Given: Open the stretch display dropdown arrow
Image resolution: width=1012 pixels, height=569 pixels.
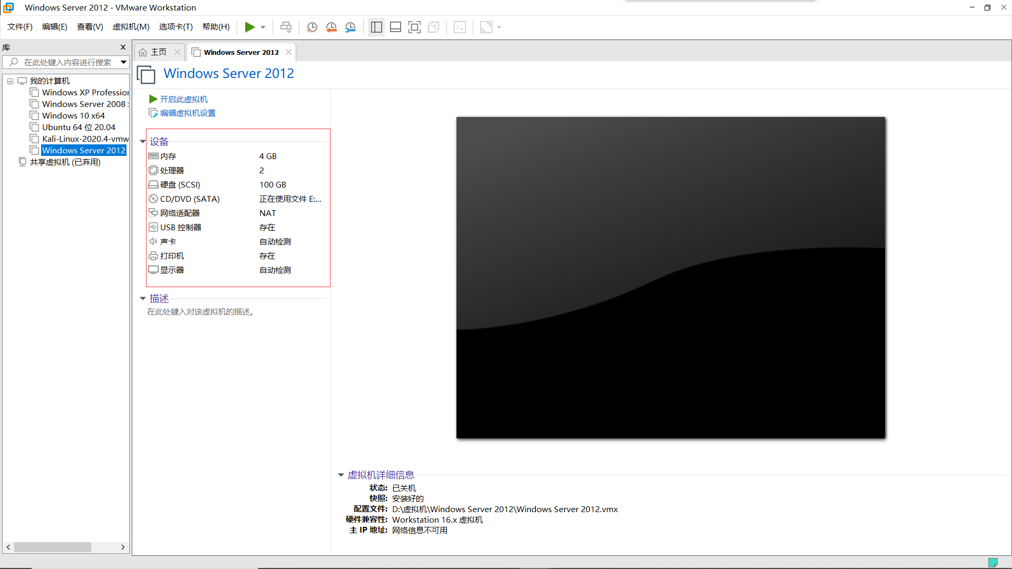Looking at the screenshot, I should coord(499,27).
